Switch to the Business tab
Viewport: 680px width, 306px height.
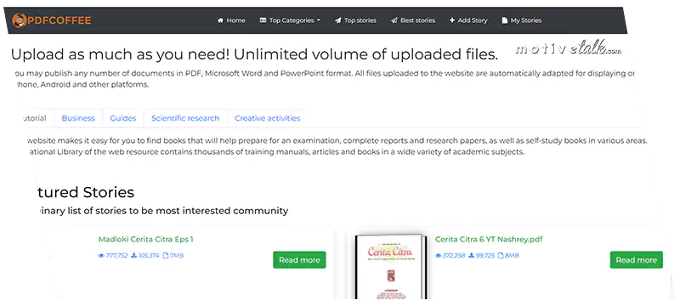coord(78,118)
